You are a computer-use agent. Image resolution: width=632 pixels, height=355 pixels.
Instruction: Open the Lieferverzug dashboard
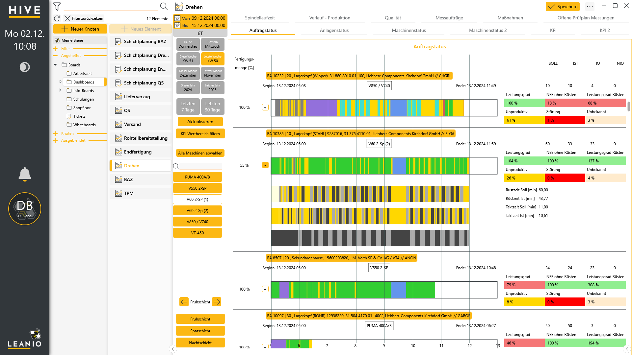point(141,97)
